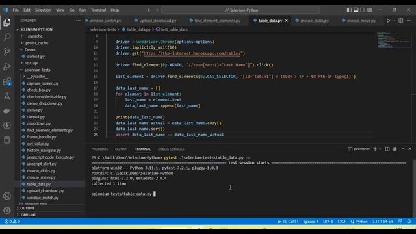Open notifications bell in status bar
Viewport: 416px width, 234px height.
pyautogui.click(x=409, y=221)
